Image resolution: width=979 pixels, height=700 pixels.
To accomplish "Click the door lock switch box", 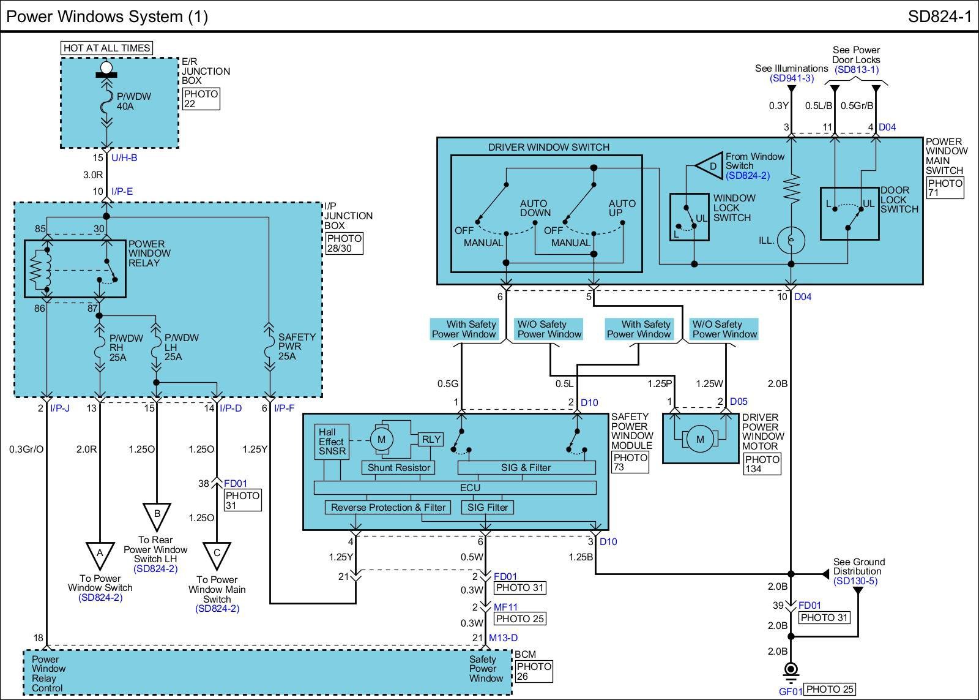I will click(x=849, y=213).
